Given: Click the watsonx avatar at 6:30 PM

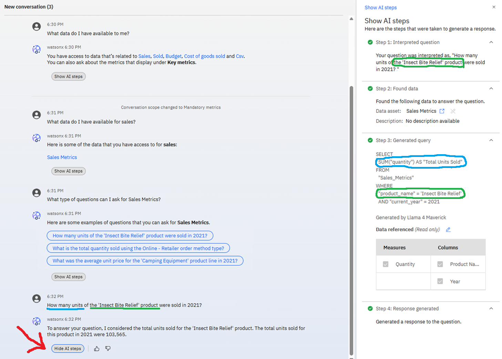Looking at the screenshot, I should tap(37, 49).
